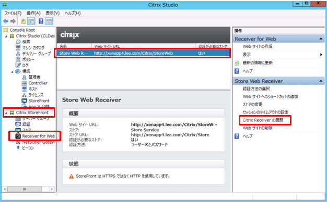Click the Web サイト URL column header
The width and height of the screenshot is (327, 202).
[x=144, y=46]
